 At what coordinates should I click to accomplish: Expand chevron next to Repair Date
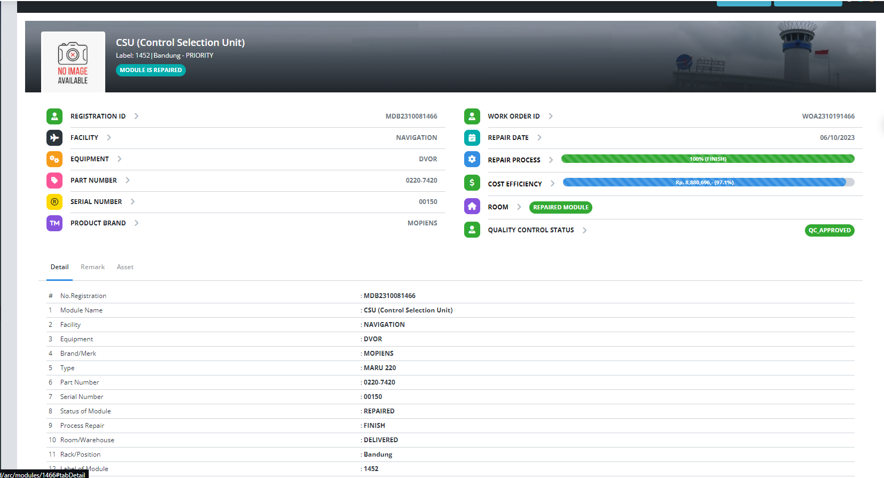(x=539, y=138)
